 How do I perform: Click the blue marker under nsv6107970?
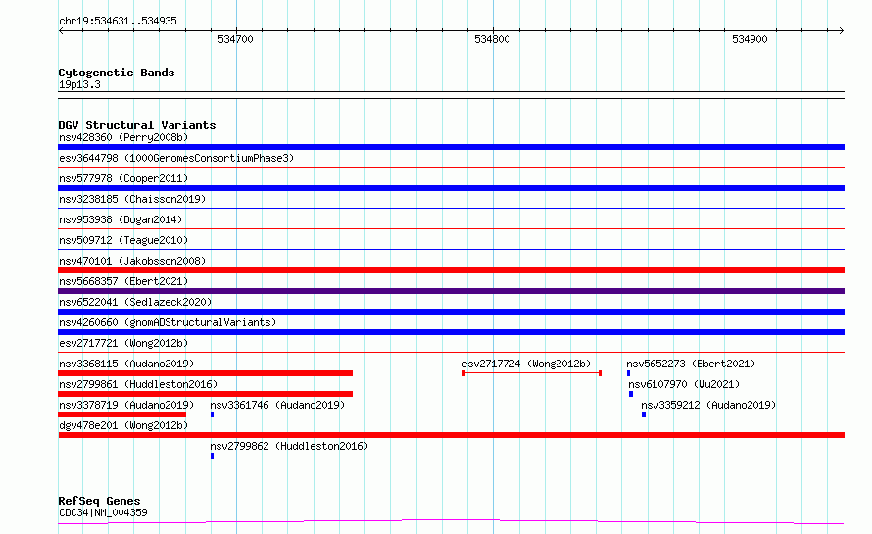[631, 394]
